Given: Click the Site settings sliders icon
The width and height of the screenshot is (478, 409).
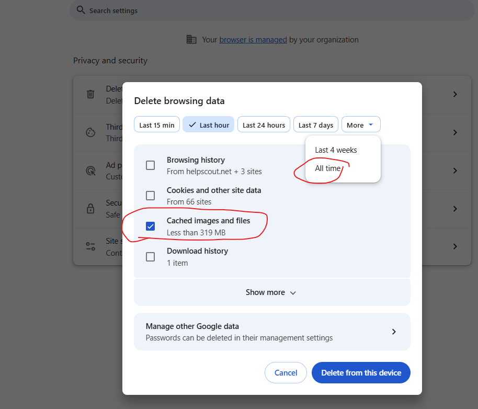Looking at the screenshot, I should point(90,246).
